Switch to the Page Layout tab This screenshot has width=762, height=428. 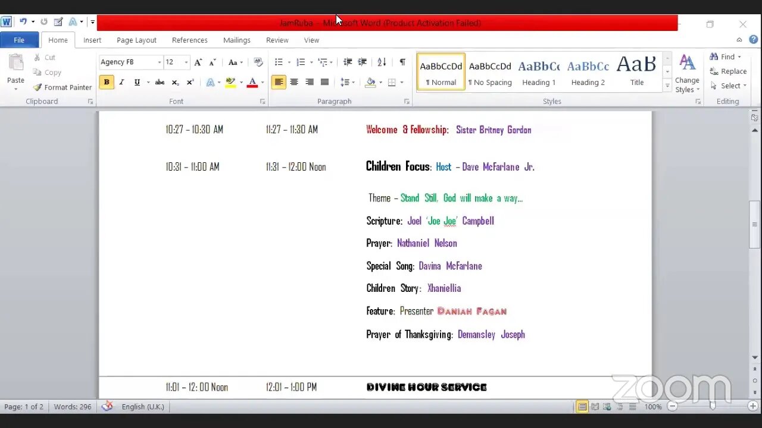pos(136,40)
